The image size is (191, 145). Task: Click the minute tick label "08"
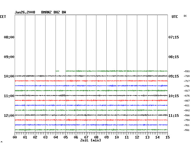96,137
